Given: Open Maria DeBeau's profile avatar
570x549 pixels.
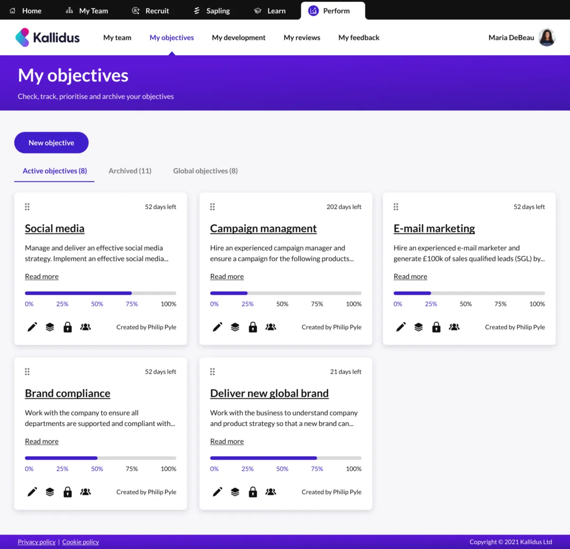Looking at the screenshot, I should 547,38.
